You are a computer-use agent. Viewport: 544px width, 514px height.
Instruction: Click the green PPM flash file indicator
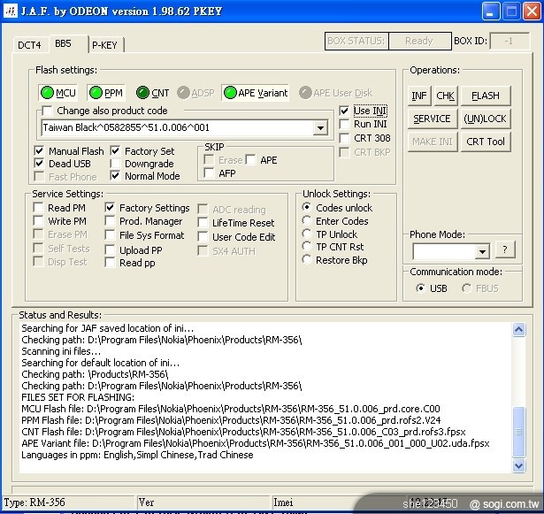point(96,93)
